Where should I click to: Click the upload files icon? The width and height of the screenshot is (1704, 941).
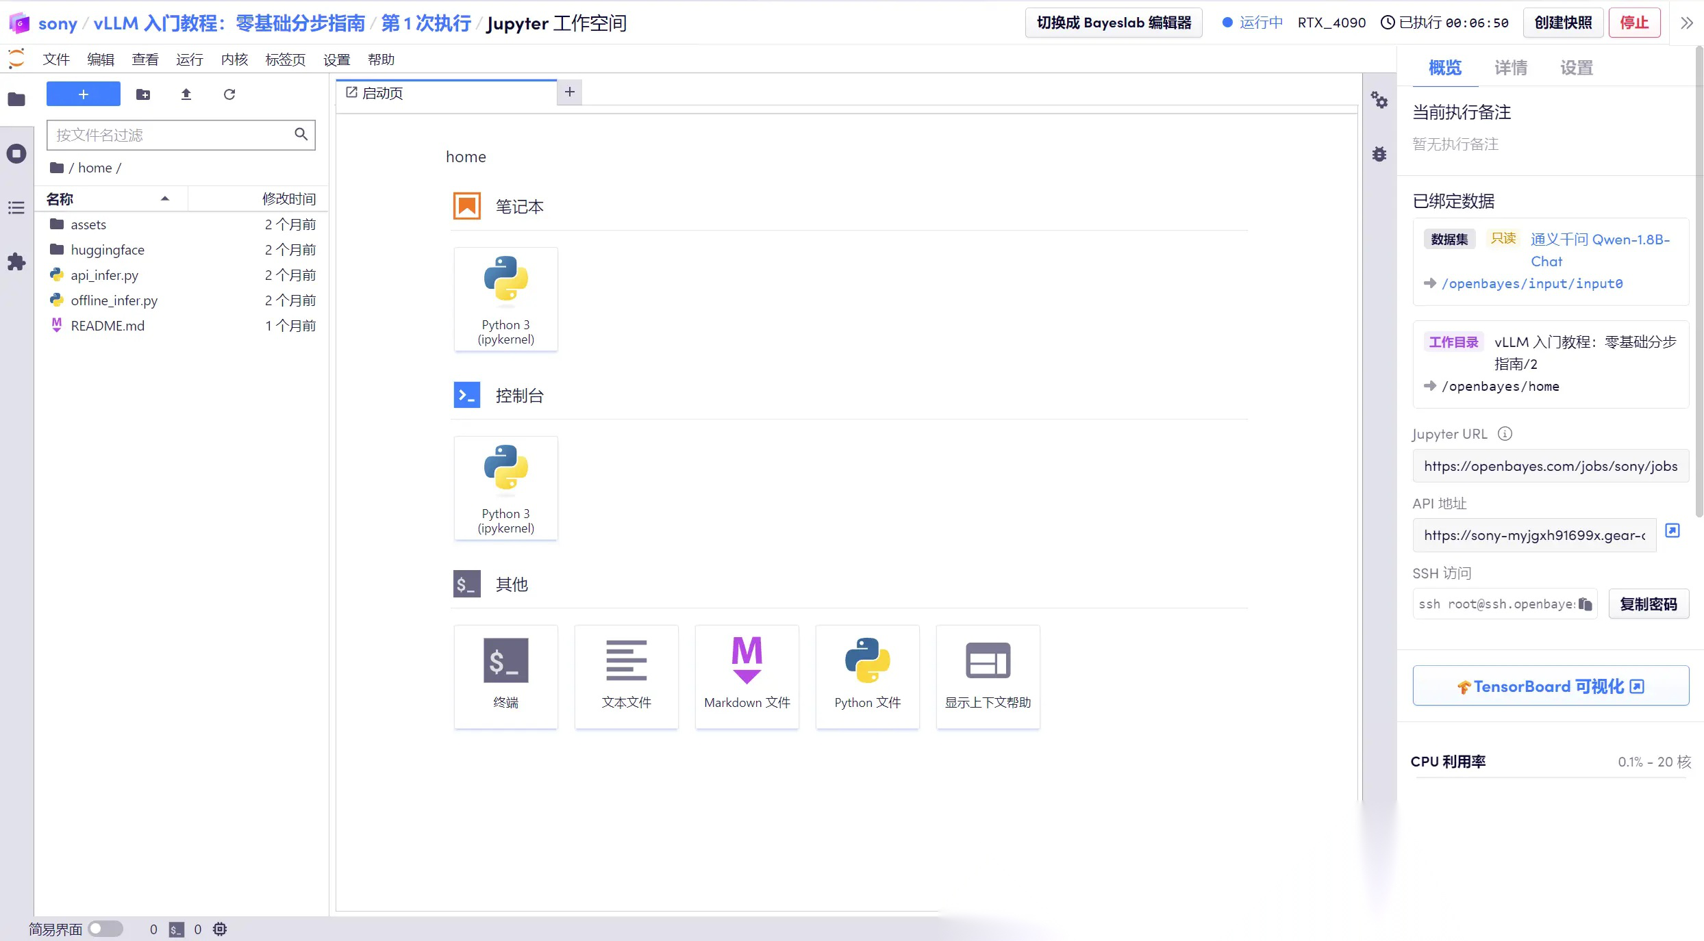(186, 94)
